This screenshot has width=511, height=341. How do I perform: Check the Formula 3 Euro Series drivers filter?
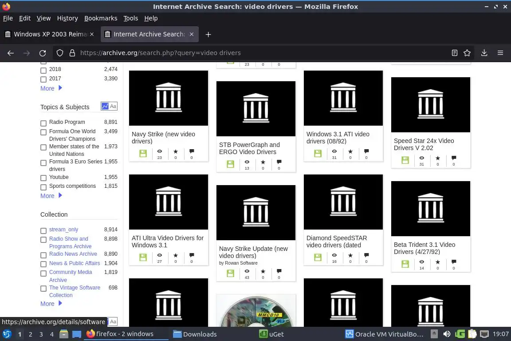[x=43, y=163]
